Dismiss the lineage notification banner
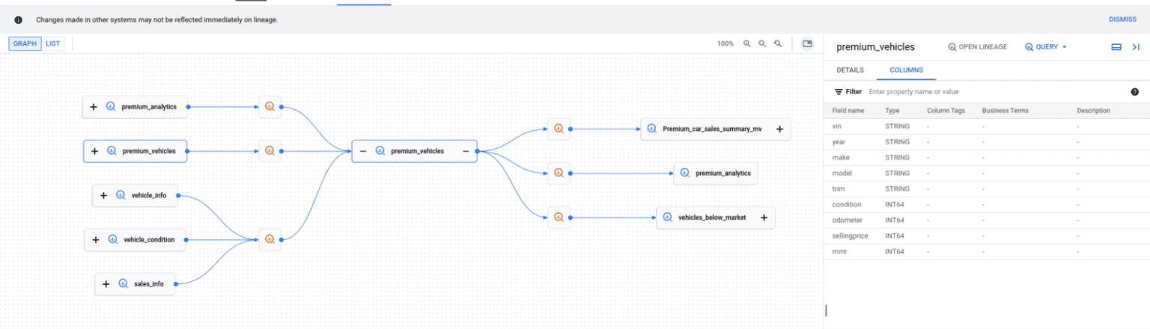This screenshot has width=1150, height=329. (x=1122, y=19)
